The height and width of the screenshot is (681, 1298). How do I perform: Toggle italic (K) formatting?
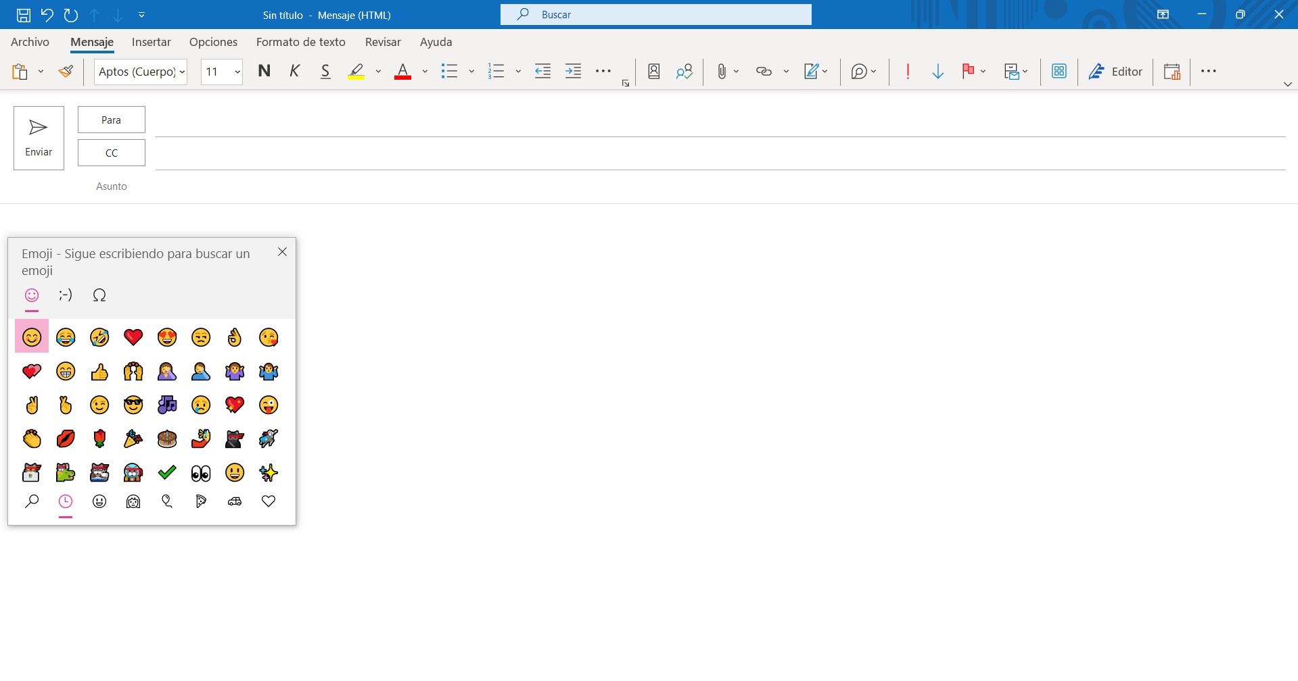pyautogui.click(x=294, y=71)
